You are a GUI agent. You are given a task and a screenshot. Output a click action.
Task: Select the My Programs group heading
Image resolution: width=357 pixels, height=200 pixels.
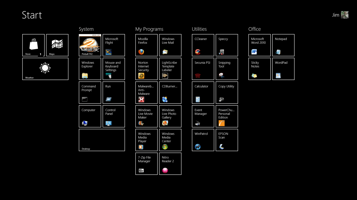(x=149, y=29)
